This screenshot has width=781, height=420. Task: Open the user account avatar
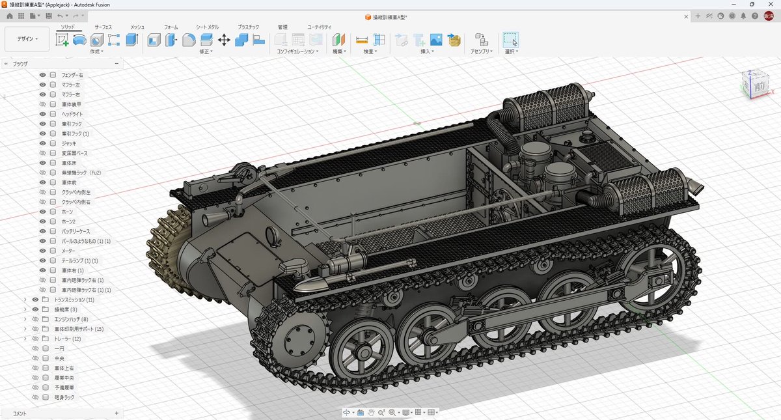click(x=769, y=15)
